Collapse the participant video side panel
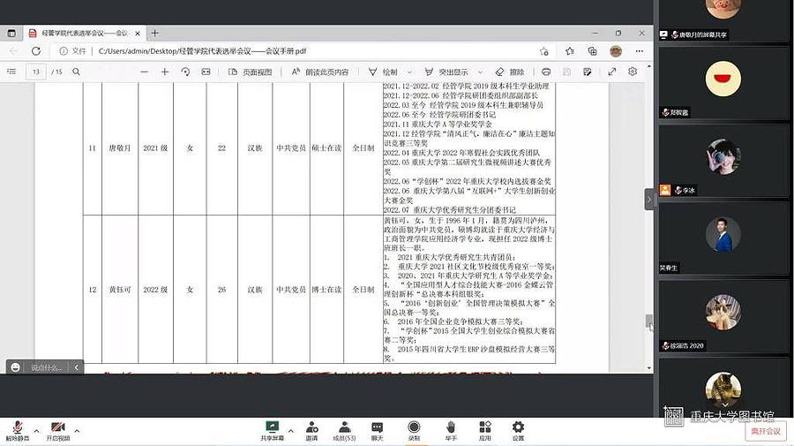Viewport: 794px width, 446px height. pyautogui.click(x=649, y=200)
